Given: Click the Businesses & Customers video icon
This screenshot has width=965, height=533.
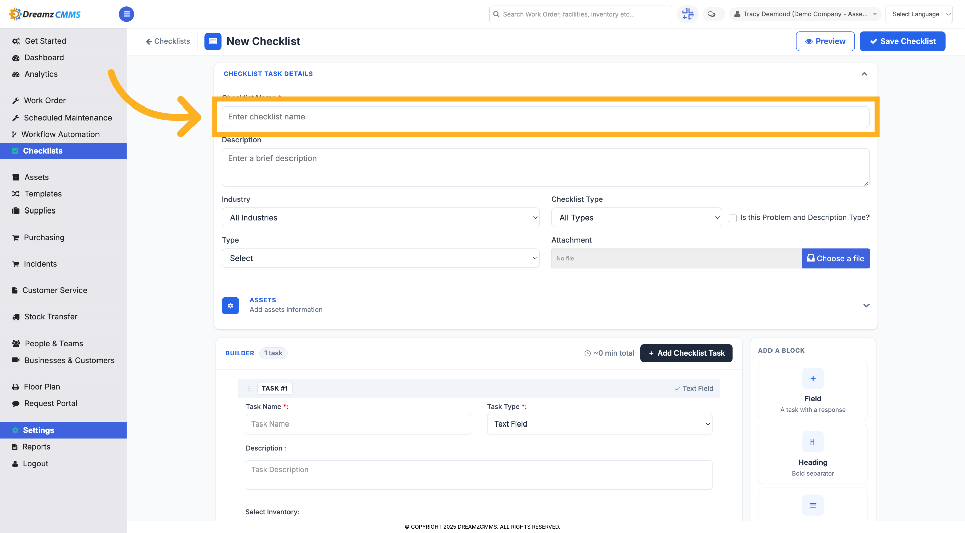Looking at the screenshot, I should [x=16, y=360].
